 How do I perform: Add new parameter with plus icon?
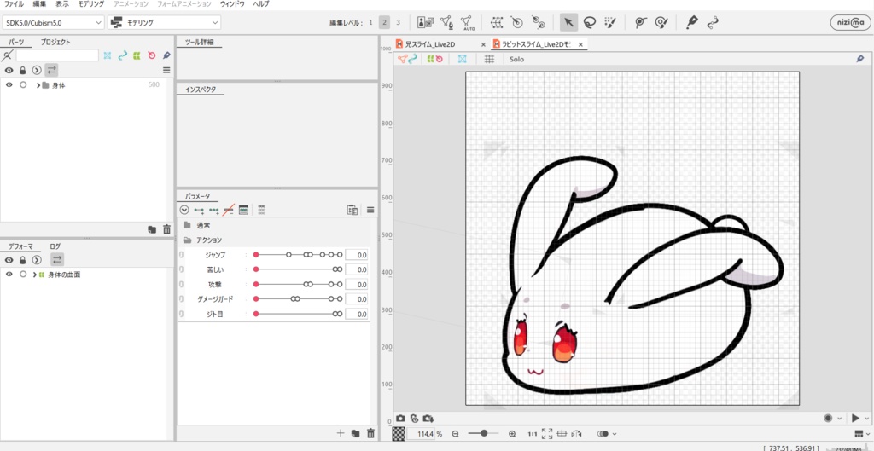point(341,433)
